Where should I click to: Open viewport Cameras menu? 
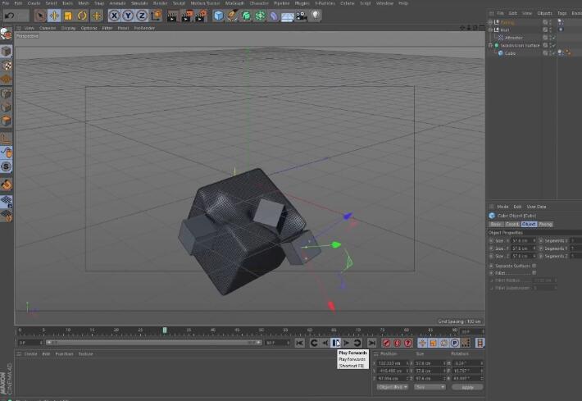(x=48, y=28)
